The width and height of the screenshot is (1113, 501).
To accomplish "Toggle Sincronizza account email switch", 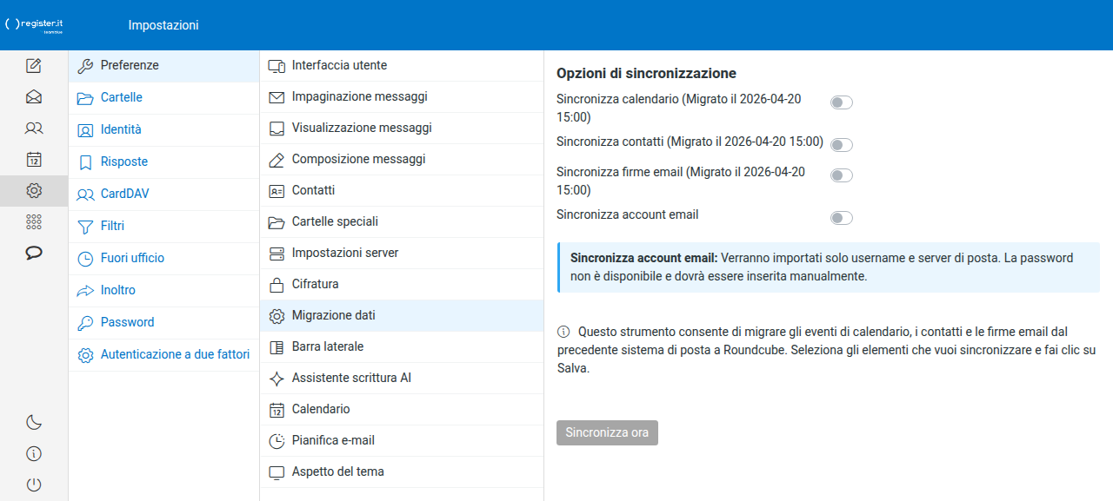I will tap(841, 217).
